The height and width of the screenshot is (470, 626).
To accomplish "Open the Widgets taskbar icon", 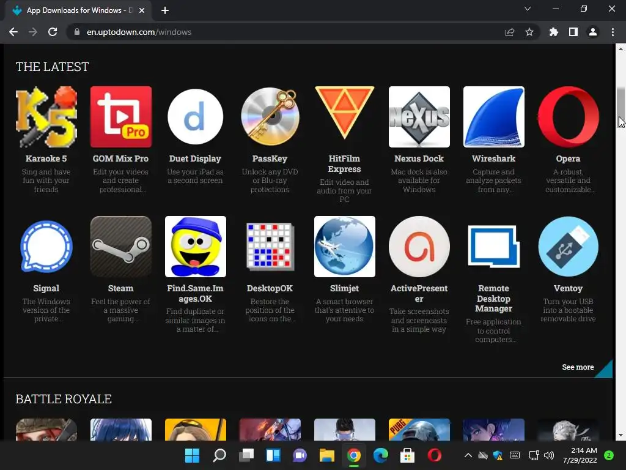I will (273, 455).
